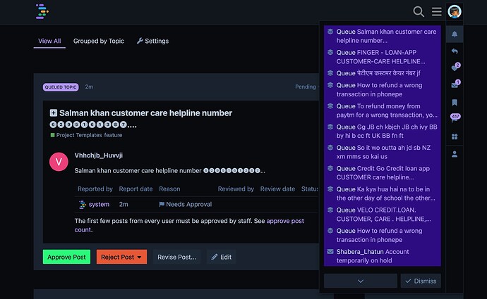This screenshot has height=299, width=487.
Task: Click the system user logo icon
Action: pyautogui.click(x=82, y=204)
